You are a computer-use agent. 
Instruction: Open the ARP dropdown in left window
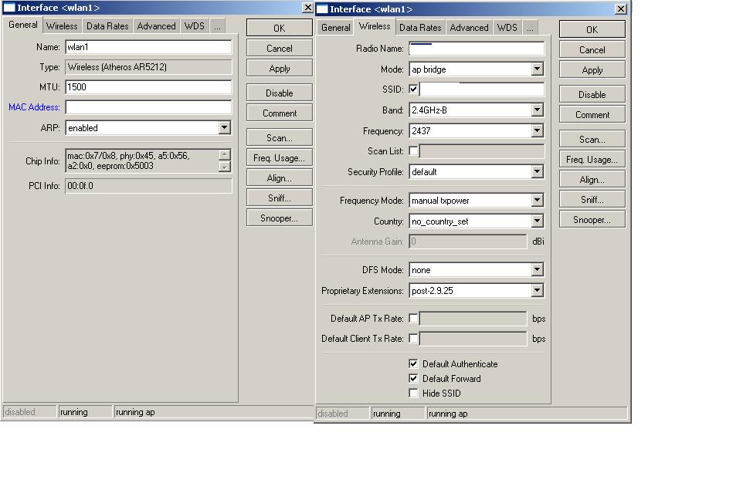click(224, 128)
